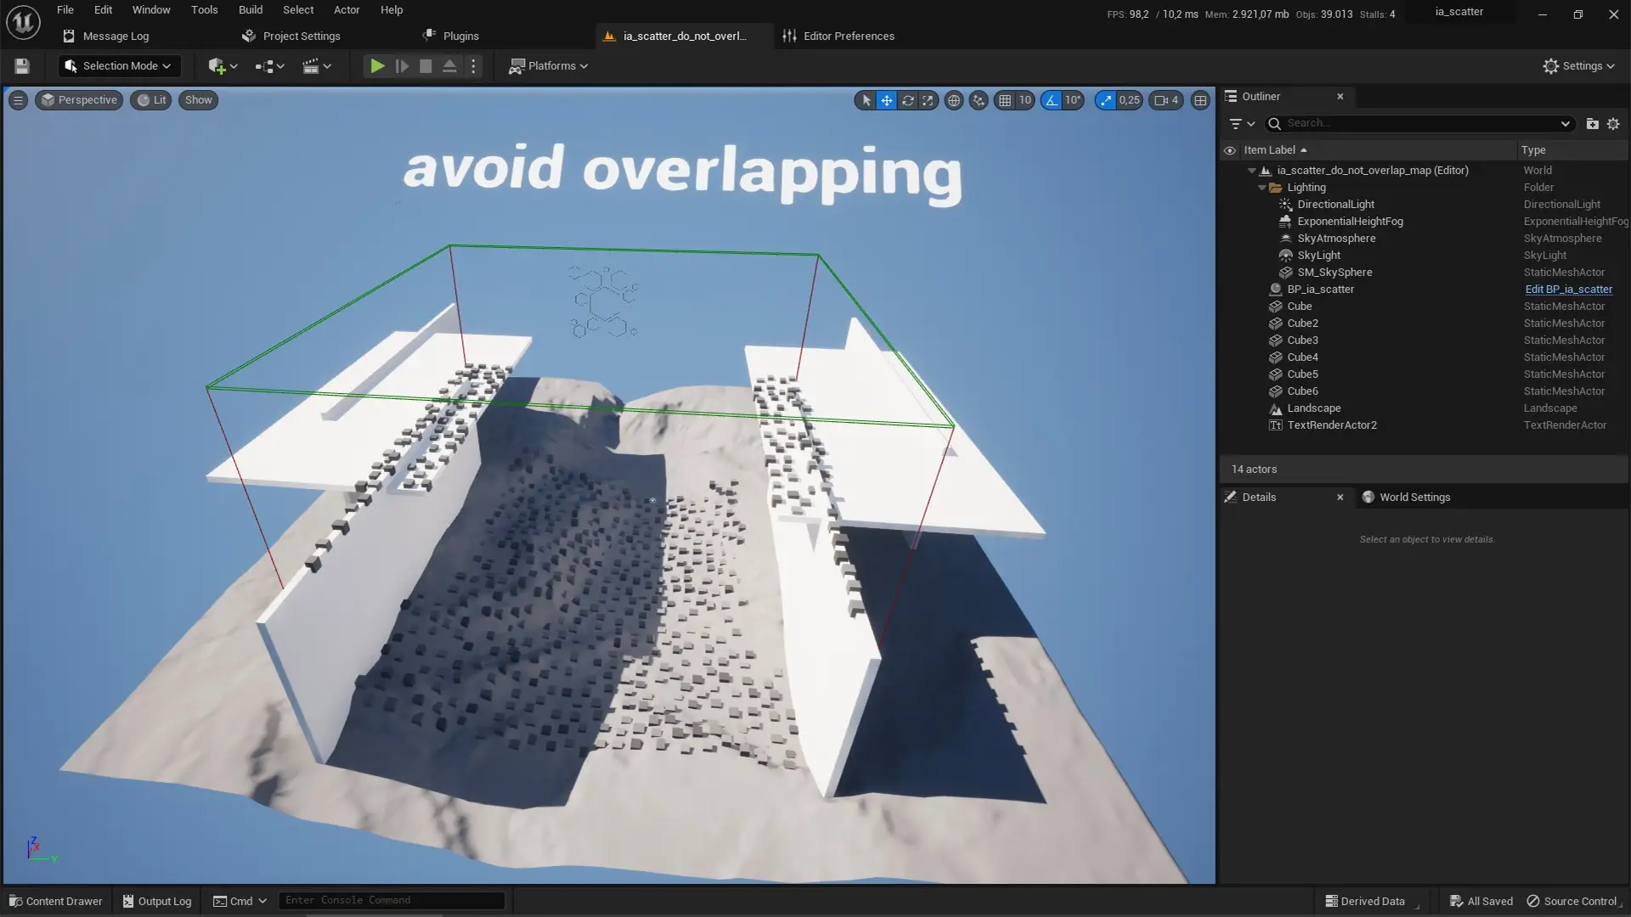1631x917 pixels.
Task: Click the viewport layout maximize icon
Action: 1200,100
